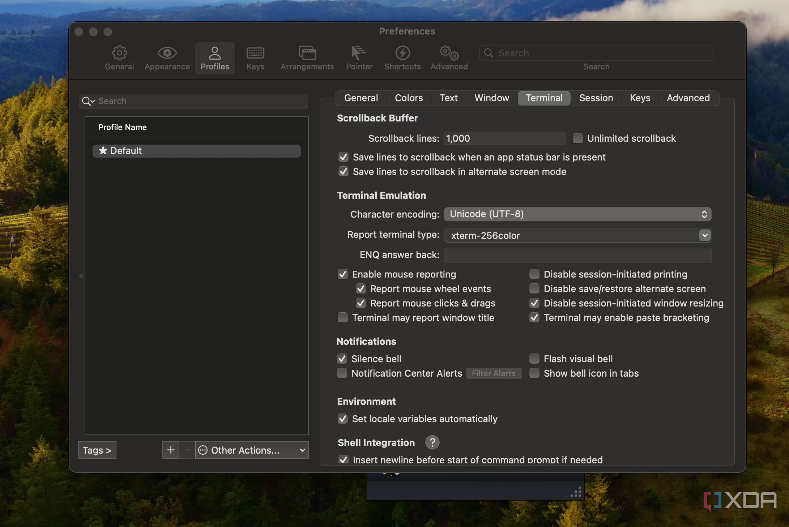Select the Default profile row
Image resolution: width=789 pixels, height=527 pixels.
(197, 151)
